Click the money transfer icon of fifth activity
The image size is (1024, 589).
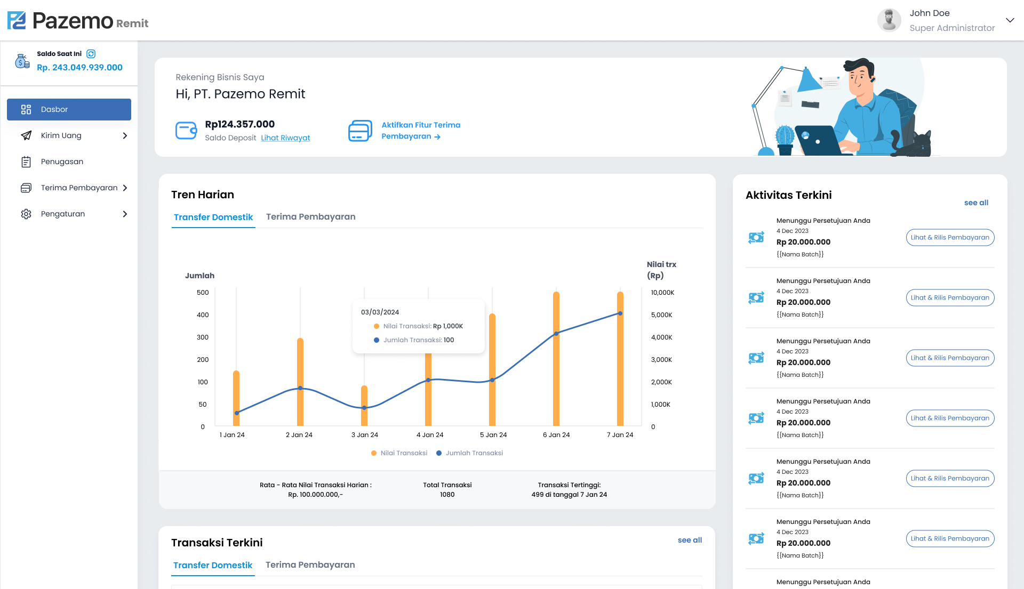pyautogui.click(x=756, y=479)
